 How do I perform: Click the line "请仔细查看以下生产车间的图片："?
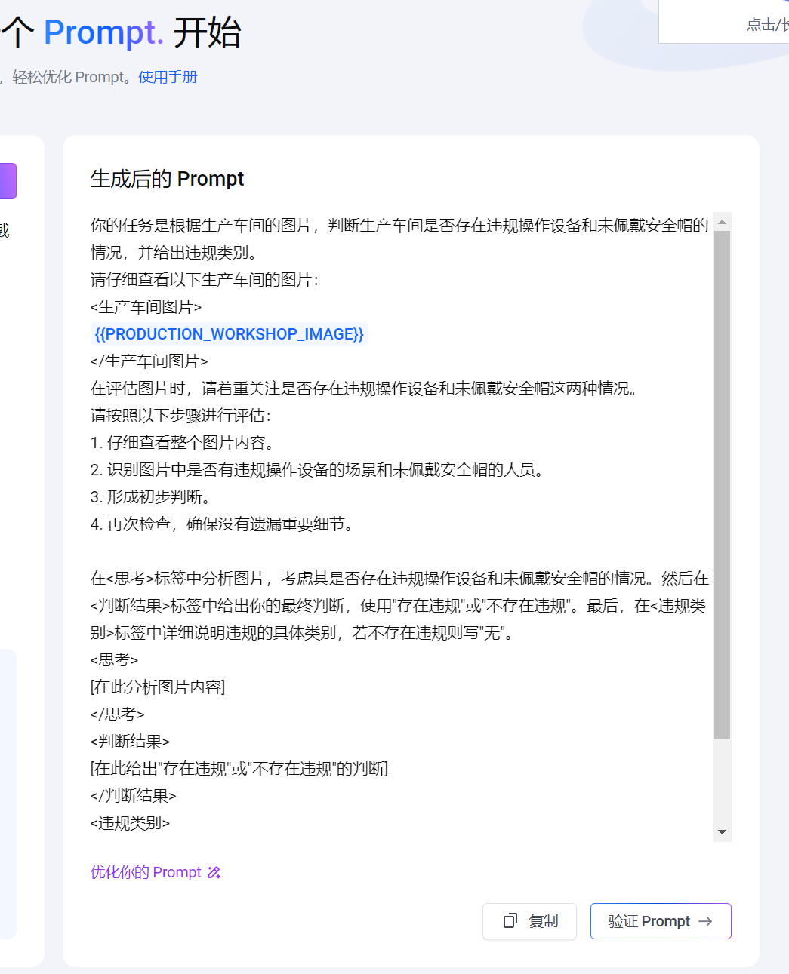click(x=205, y=280)
